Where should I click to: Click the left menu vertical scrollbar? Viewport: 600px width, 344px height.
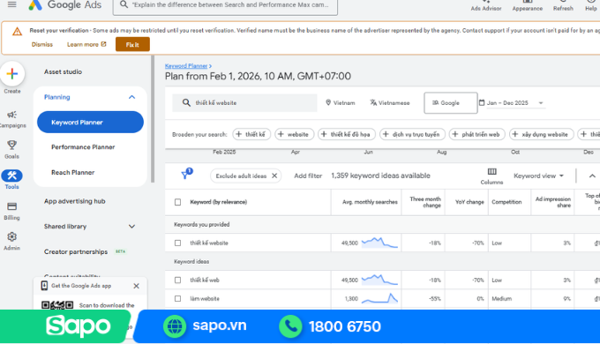[x=153, y=118]
